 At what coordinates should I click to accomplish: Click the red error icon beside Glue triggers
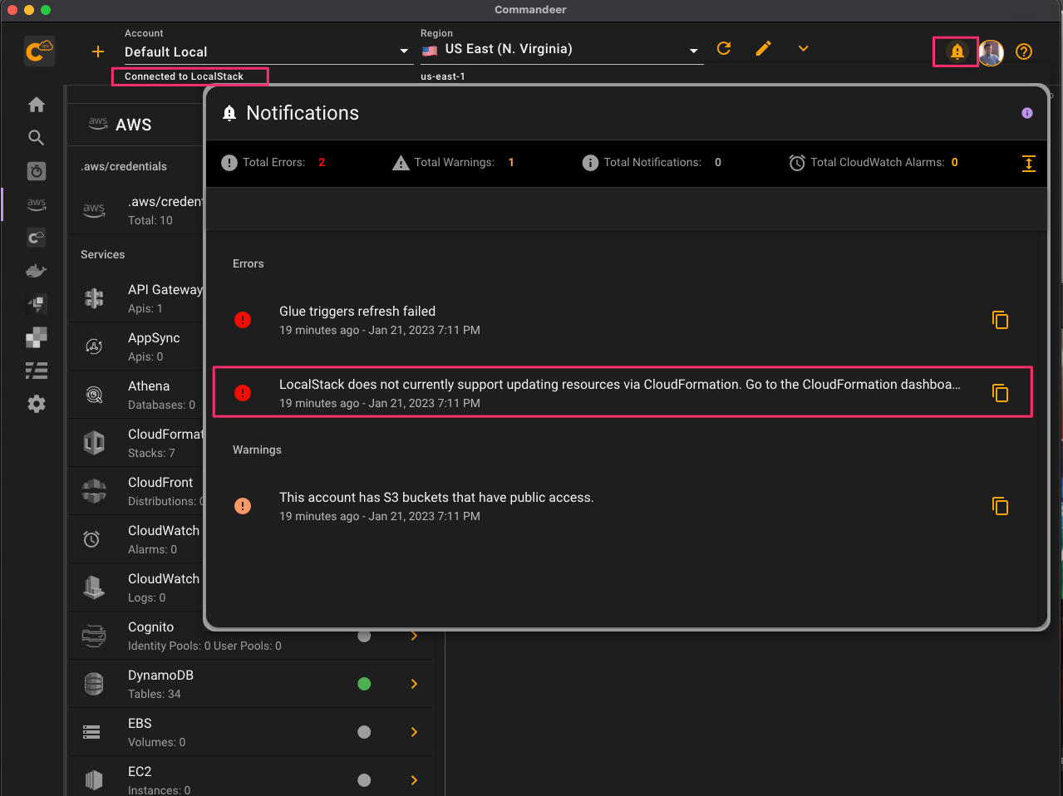pyautogui.click(x=243, y=320)
